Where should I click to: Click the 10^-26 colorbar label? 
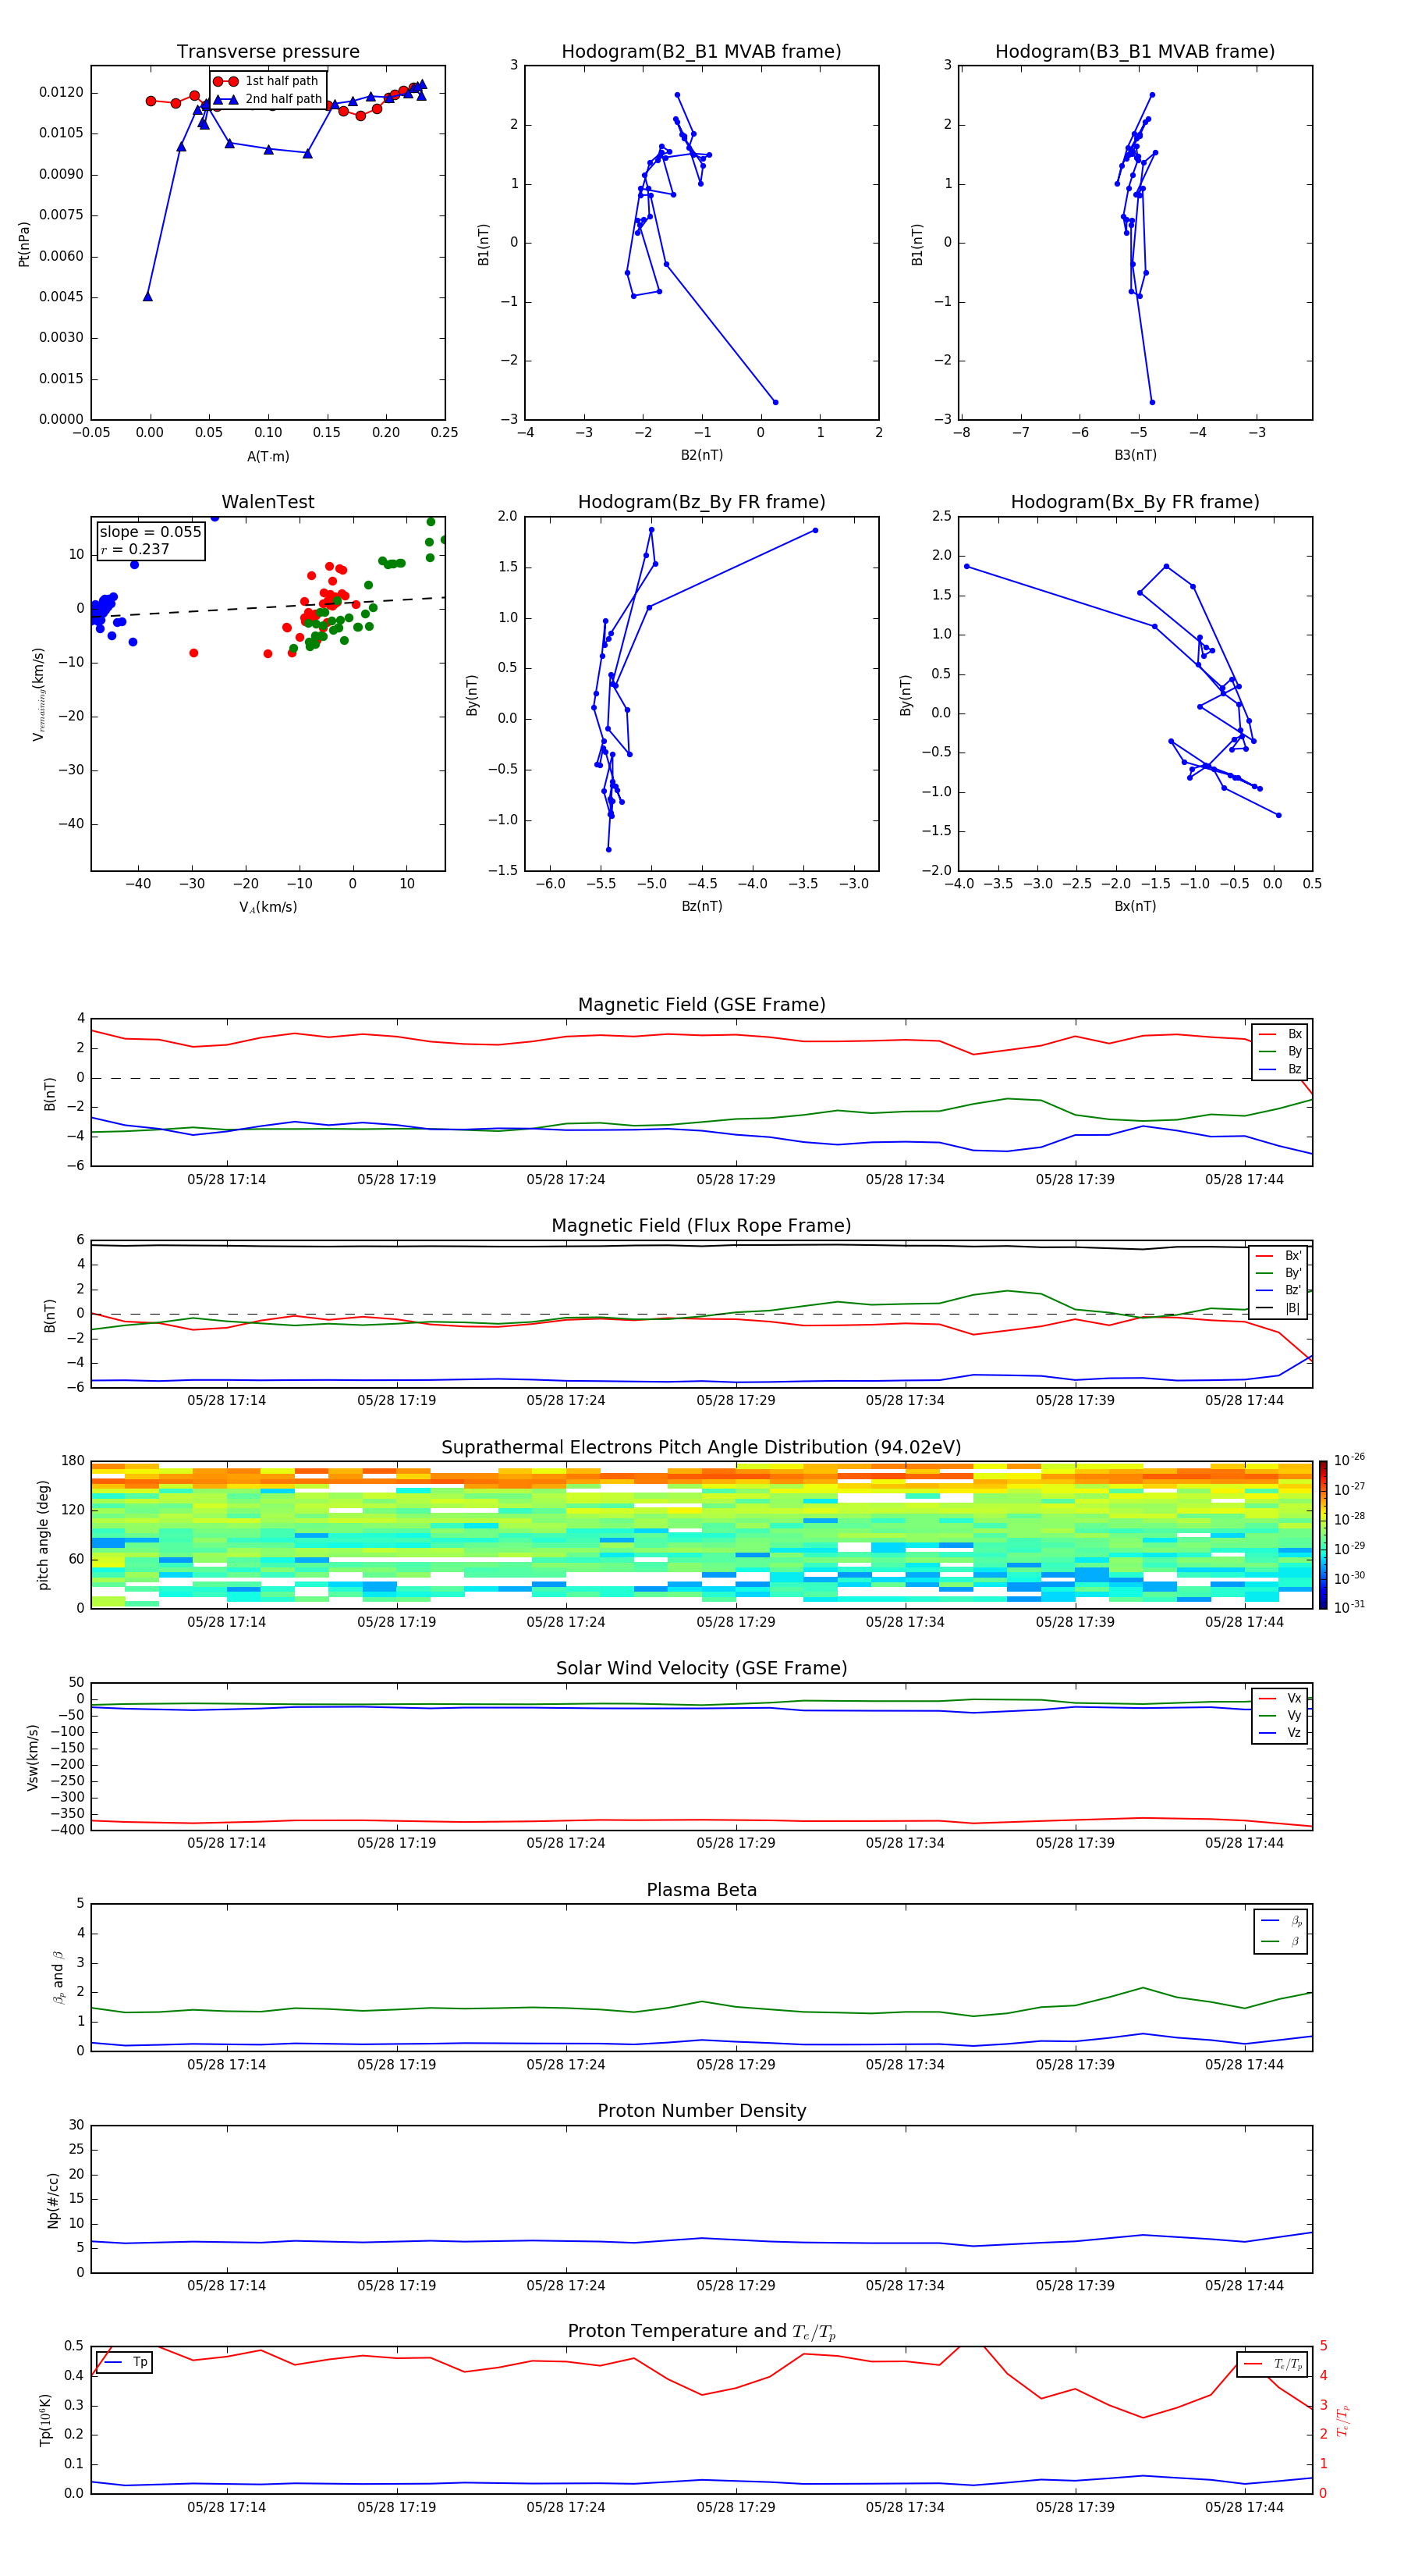point(1349,1460)
